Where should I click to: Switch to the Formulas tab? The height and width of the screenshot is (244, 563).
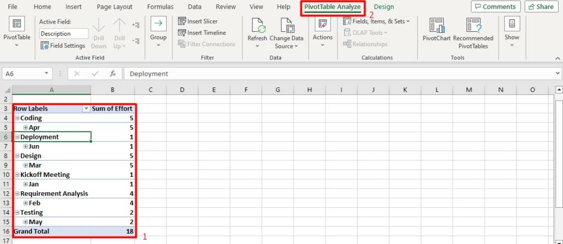point(160,7)
